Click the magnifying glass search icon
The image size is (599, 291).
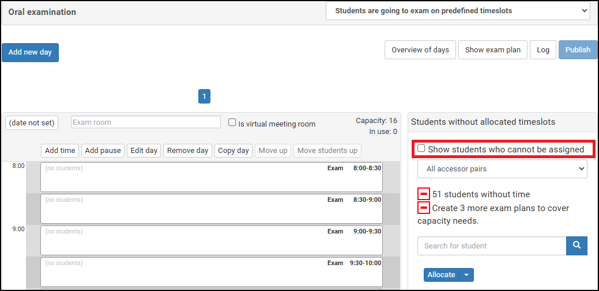pyautogui.click(x=577, y=246)
